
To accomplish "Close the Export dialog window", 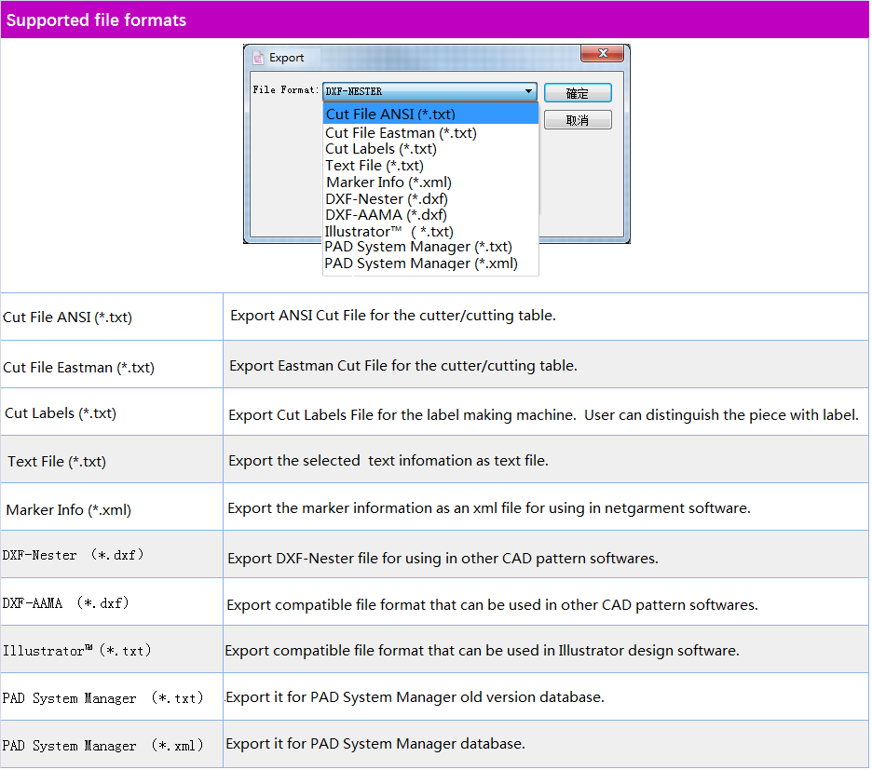I will click(x=603, y=54).
